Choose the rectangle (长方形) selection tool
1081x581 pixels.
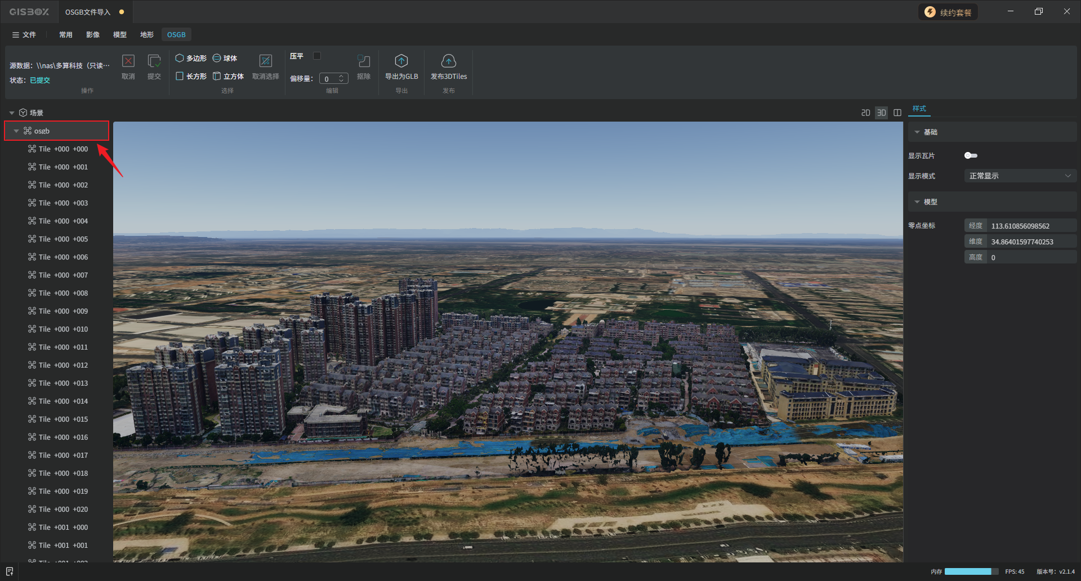pyautogui.click(x=191, y=76)
